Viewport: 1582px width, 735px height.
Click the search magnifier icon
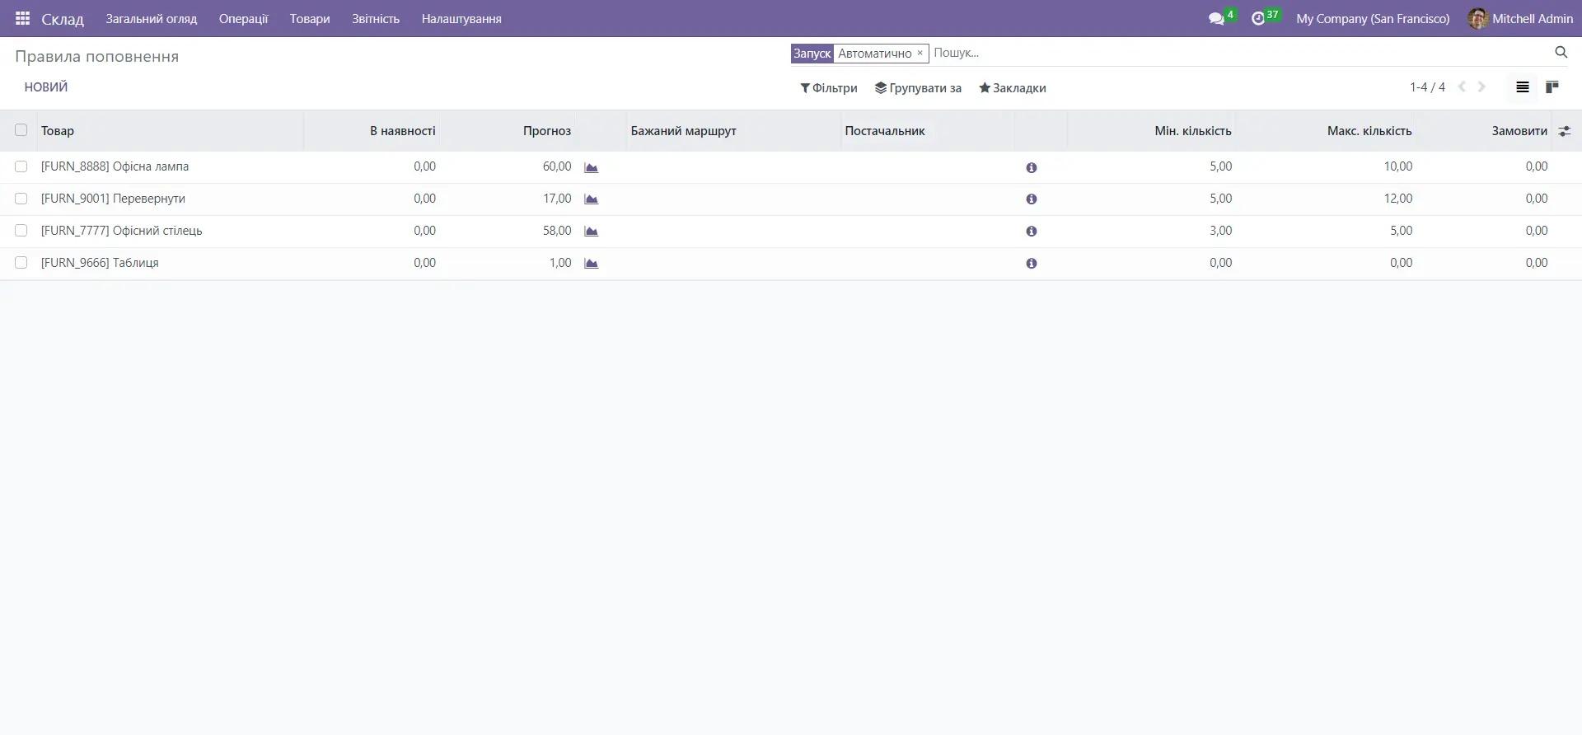pyautogui.click(x=1561, y=53)
